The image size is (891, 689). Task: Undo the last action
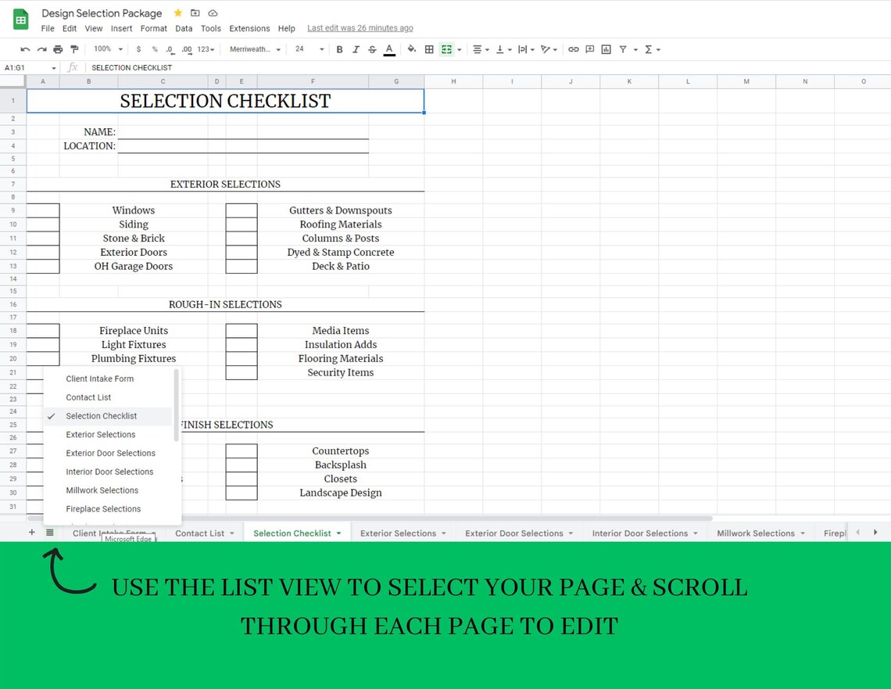[x=24, y=49]
